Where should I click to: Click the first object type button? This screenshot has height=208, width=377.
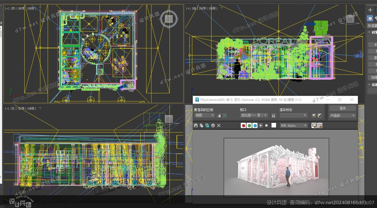(x=372, y=45)
